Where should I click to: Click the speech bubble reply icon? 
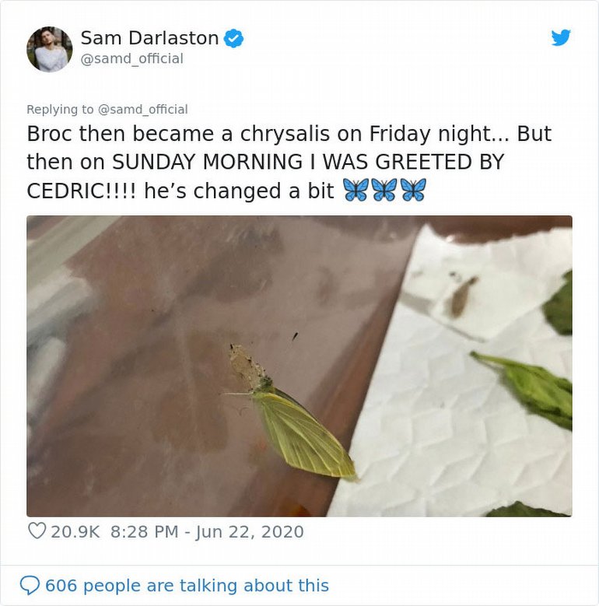[x=30, y=585]
